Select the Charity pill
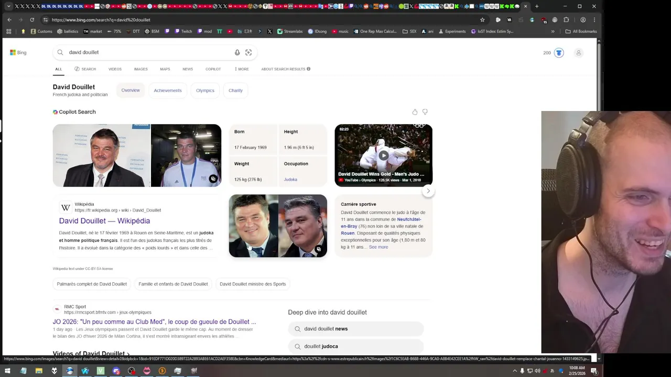 point(235,90)
